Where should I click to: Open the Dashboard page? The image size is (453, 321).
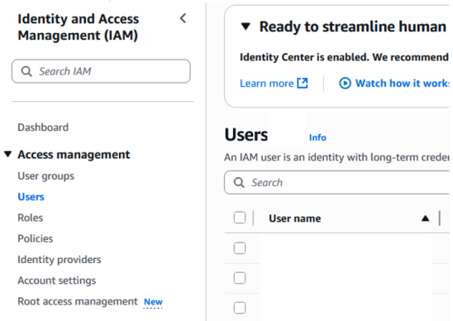click(43, 127)
